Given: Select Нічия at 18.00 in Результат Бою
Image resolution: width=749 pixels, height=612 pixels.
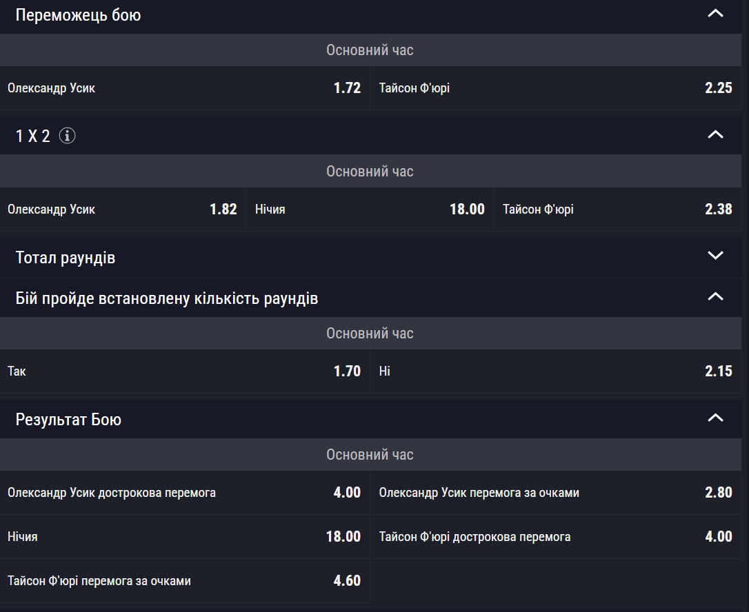Looking at the screenshot, I should pos(184,537).
